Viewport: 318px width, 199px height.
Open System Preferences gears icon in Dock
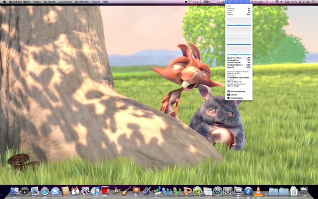click(228, 191)
